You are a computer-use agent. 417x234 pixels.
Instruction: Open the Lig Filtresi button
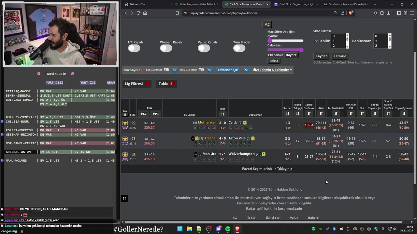pyautogui.click(x=137, y=84)
